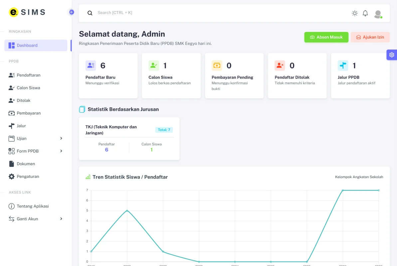
Task: Click the Ajukan Izin button
Action: pos(370,37)
